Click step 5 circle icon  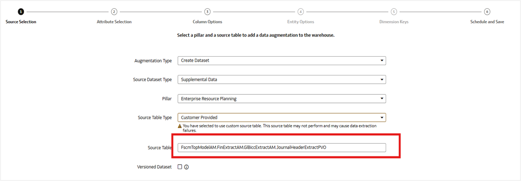(x=394, y=12)
